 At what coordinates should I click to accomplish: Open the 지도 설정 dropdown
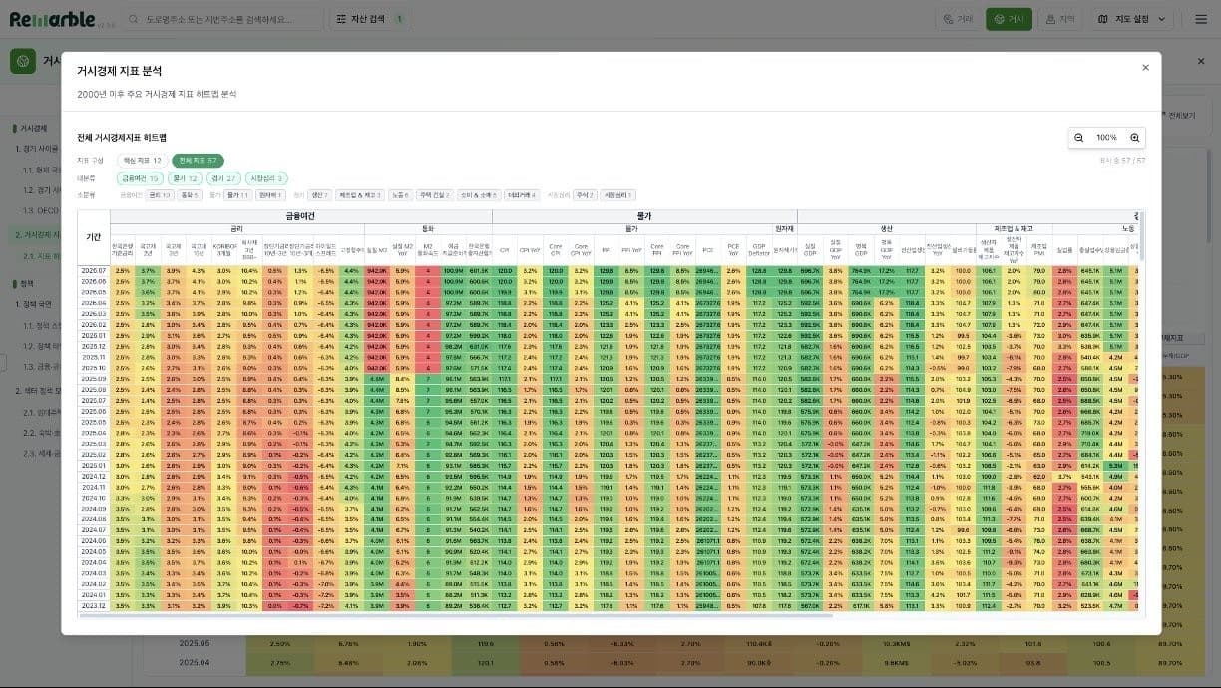coord(1132,19)
